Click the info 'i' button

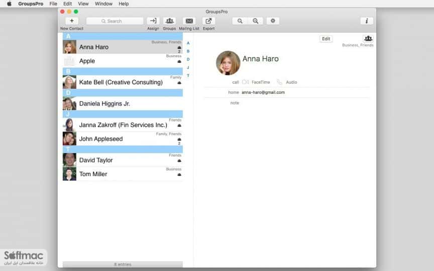[x=367, y=21]
